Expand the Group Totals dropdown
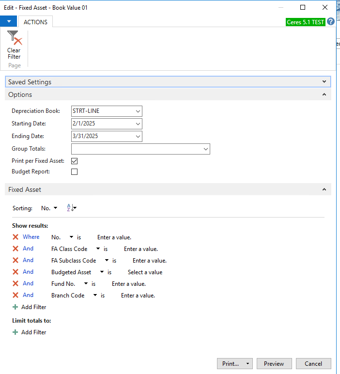The width and height of the screenshot is (340, 374). coord(206,149)
